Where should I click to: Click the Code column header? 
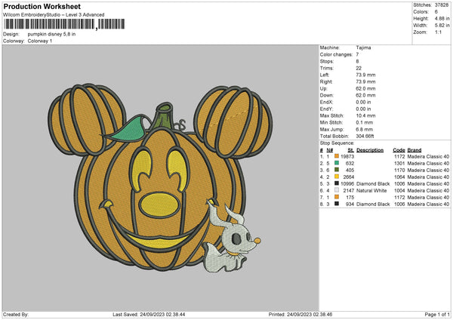pos(399,149)
